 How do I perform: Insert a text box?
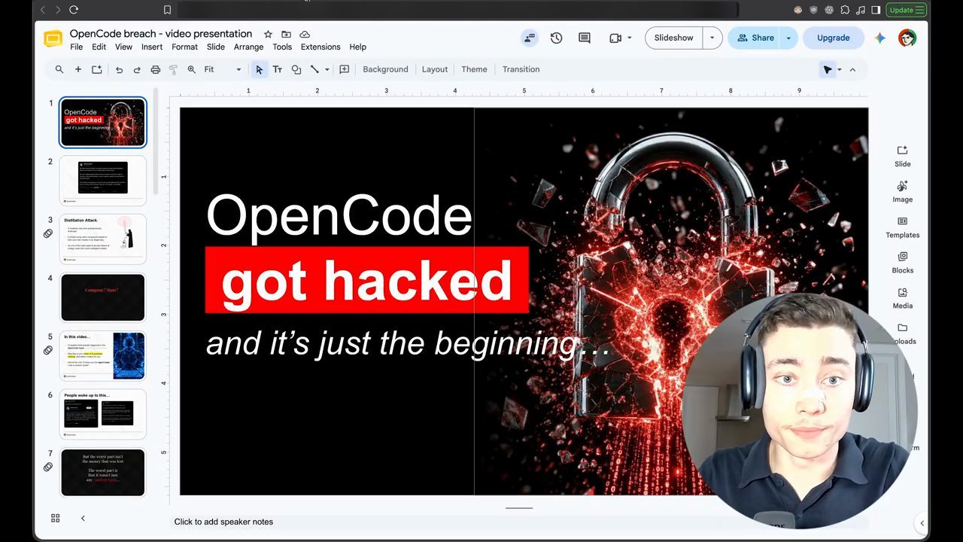pos(277,69)
